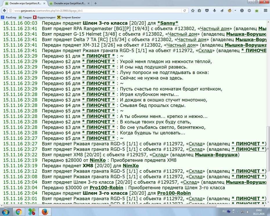270x216 pixels.
Task: Click the paper plane send icon
Action: point(222,11)
